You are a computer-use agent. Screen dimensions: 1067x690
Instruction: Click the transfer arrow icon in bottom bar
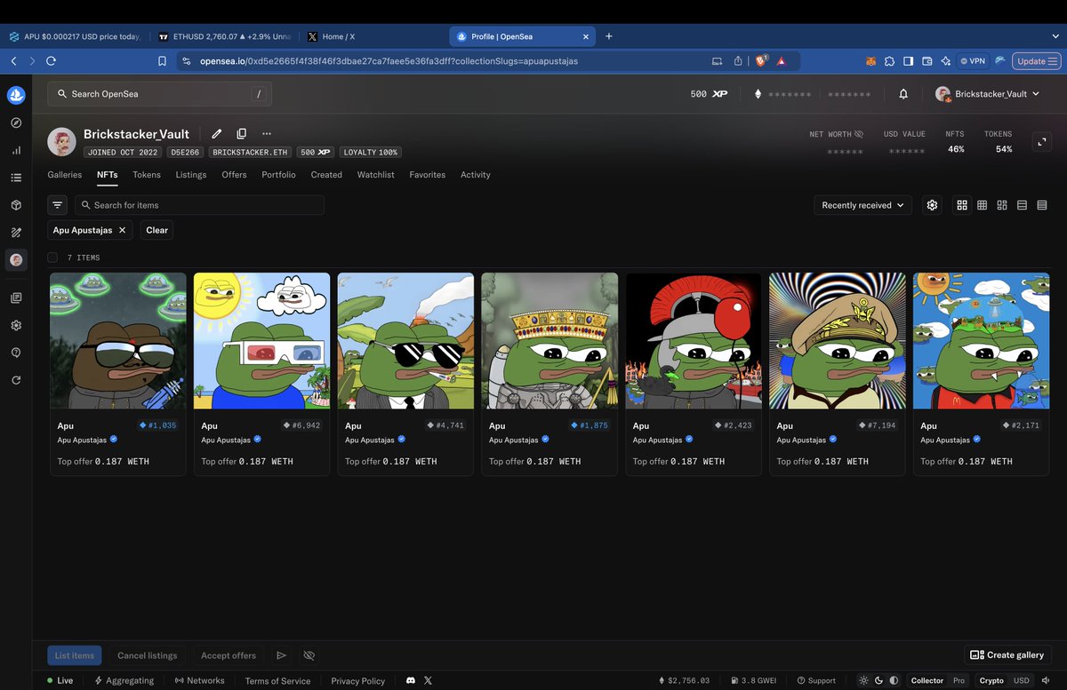pos(281,655)
